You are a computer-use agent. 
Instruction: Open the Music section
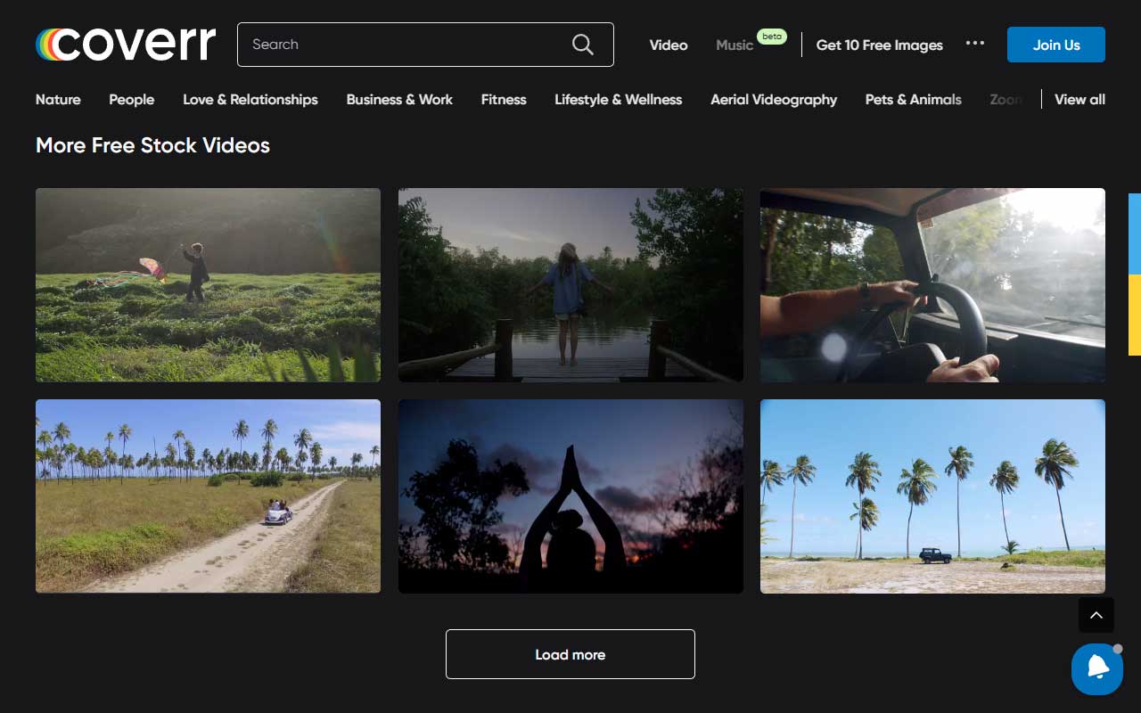734,45
